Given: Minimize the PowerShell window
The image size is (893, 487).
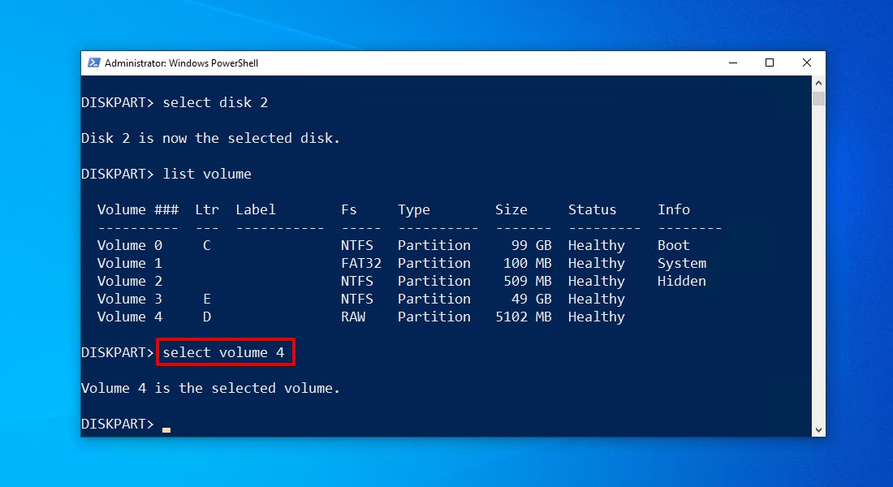Looking at the screenshot, I should click(x=733, y=62).
